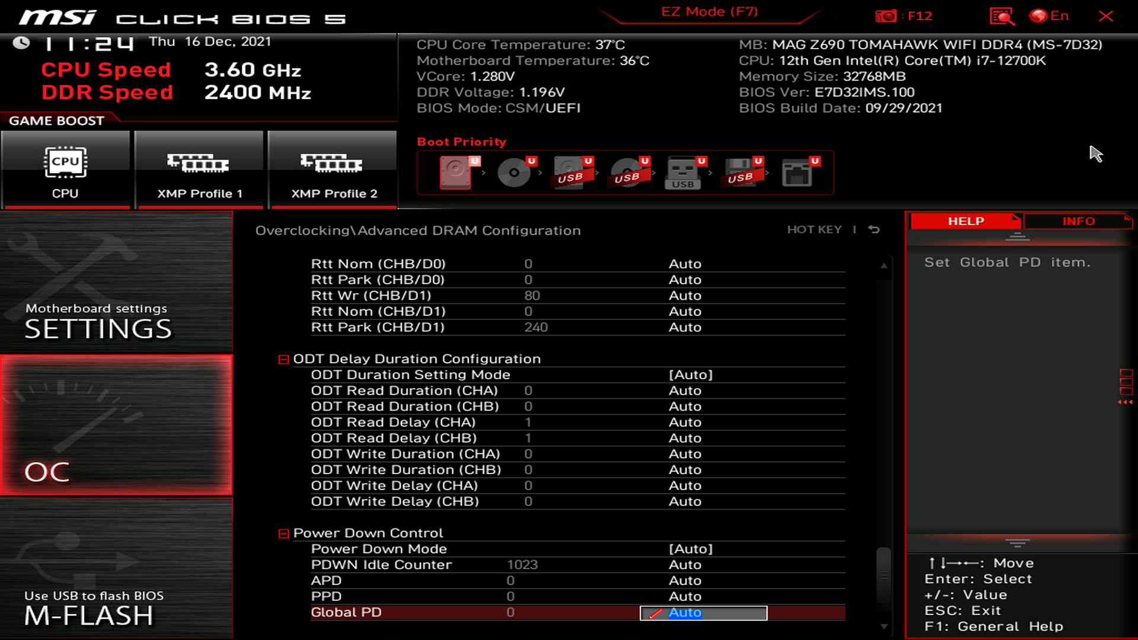Open the Motherboard SETTINGS section
This screenshot has height=640, width=1138.
(116, 283)
